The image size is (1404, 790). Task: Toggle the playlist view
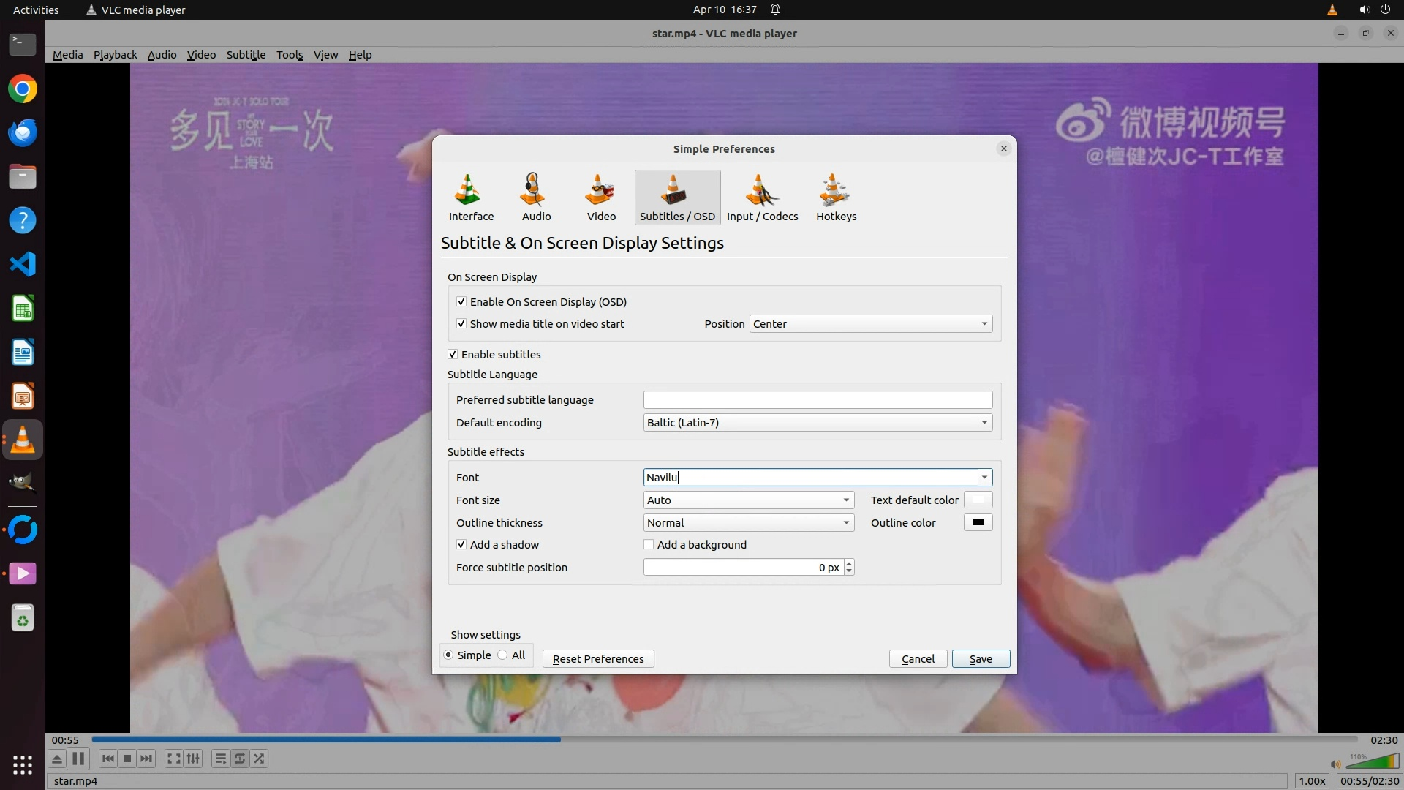(x=220, y=759)
